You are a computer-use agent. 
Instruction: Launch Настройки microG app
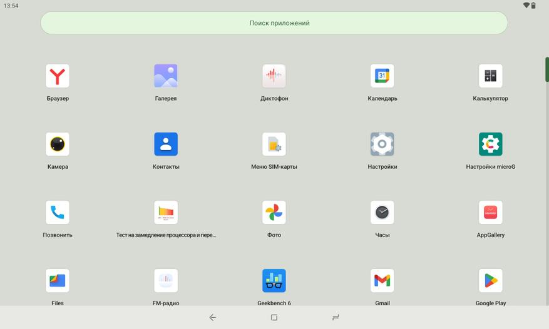point(490,144)
